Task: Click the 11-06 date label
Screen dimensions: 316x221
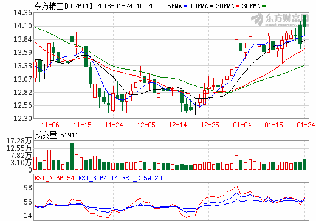Action: click(50, 125)
